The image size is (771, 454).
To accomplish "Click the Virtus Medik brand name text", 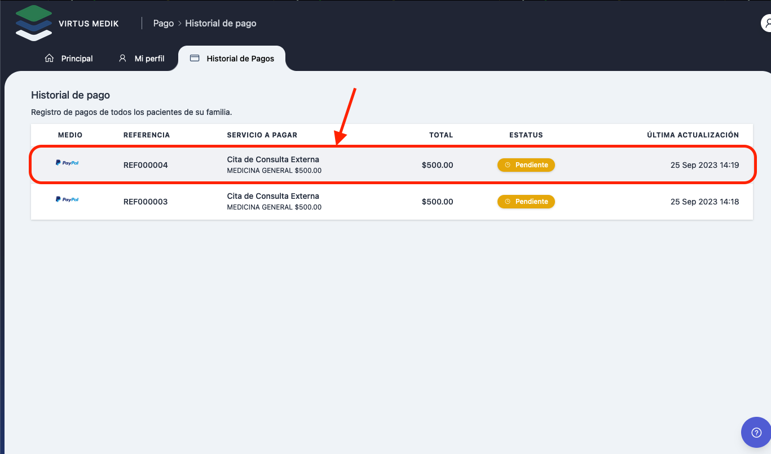I will tap(89, 24).
